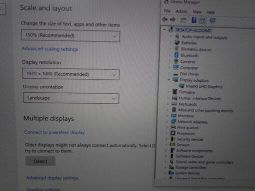Open the Landscape display orientation dropdown
This screenshot has height=191, width=255.
coord(71,98)
